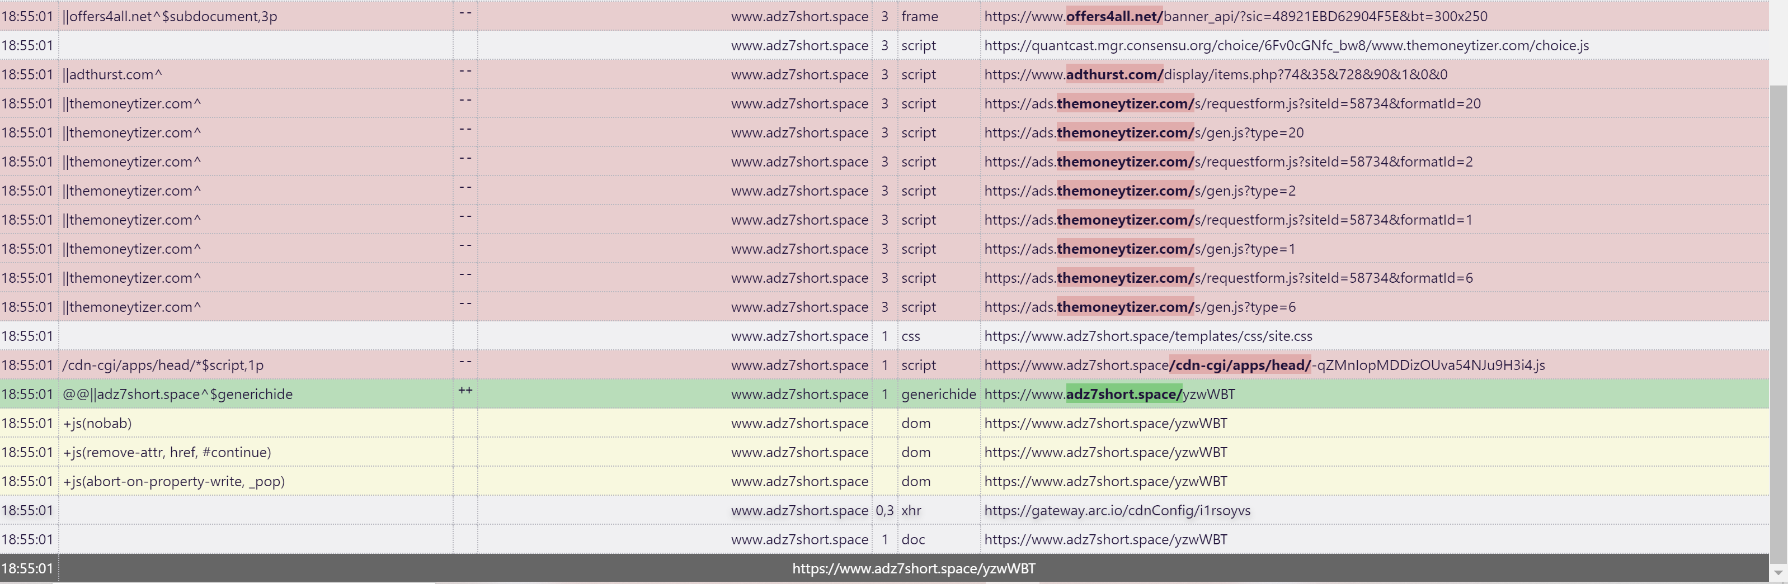Click the themoneytizer gen.js?type=2 URL

point(1140,191)
